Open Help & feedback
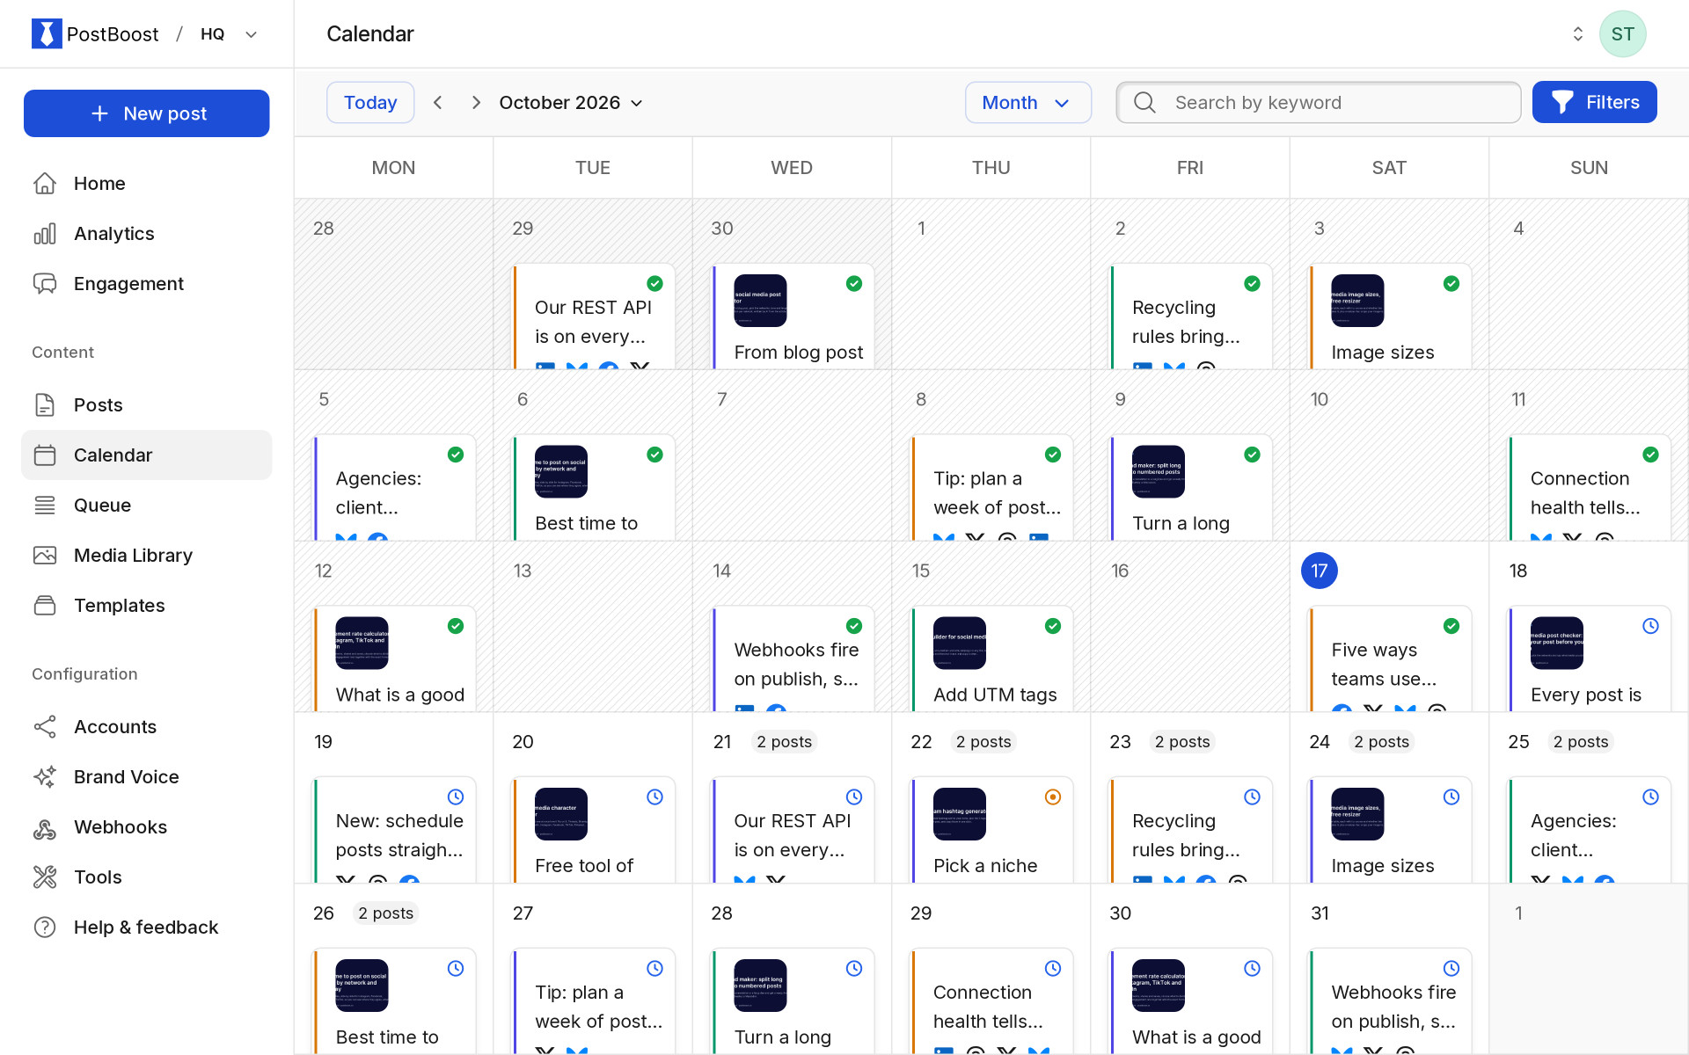 click(146, 927)
